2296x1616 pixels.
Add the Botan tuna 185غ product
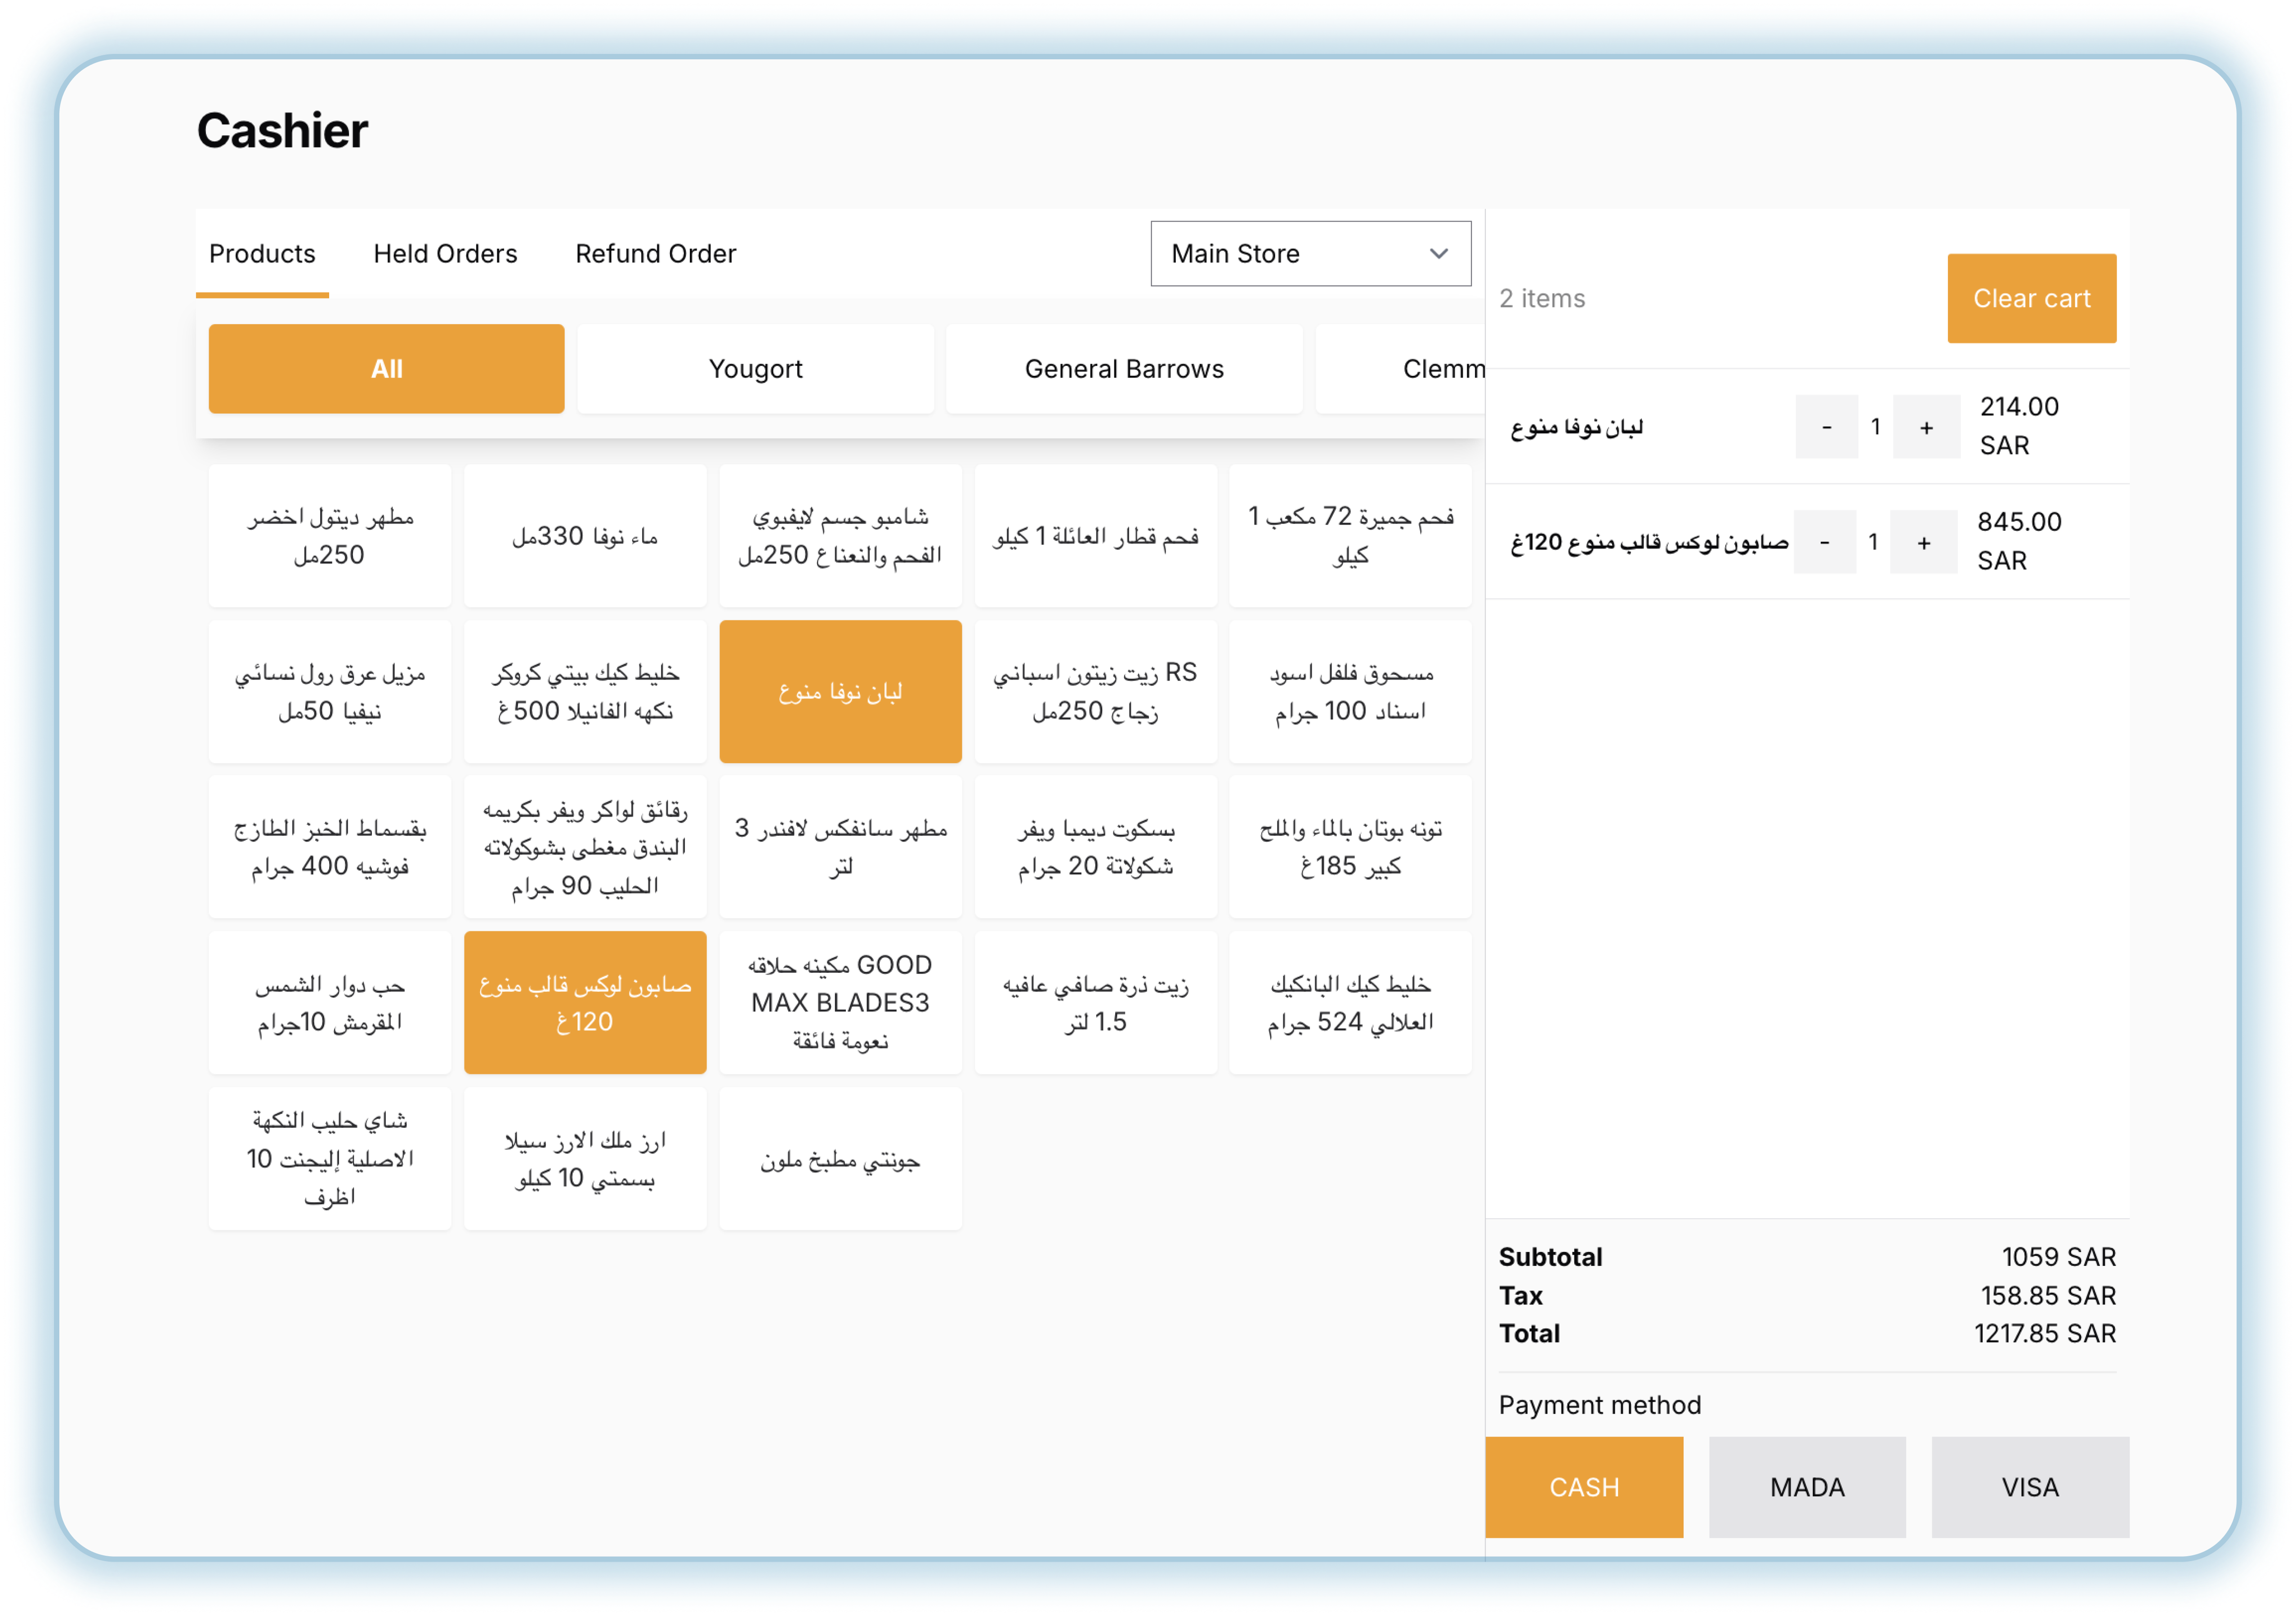pyautogui.click(x=1350, y=846)
